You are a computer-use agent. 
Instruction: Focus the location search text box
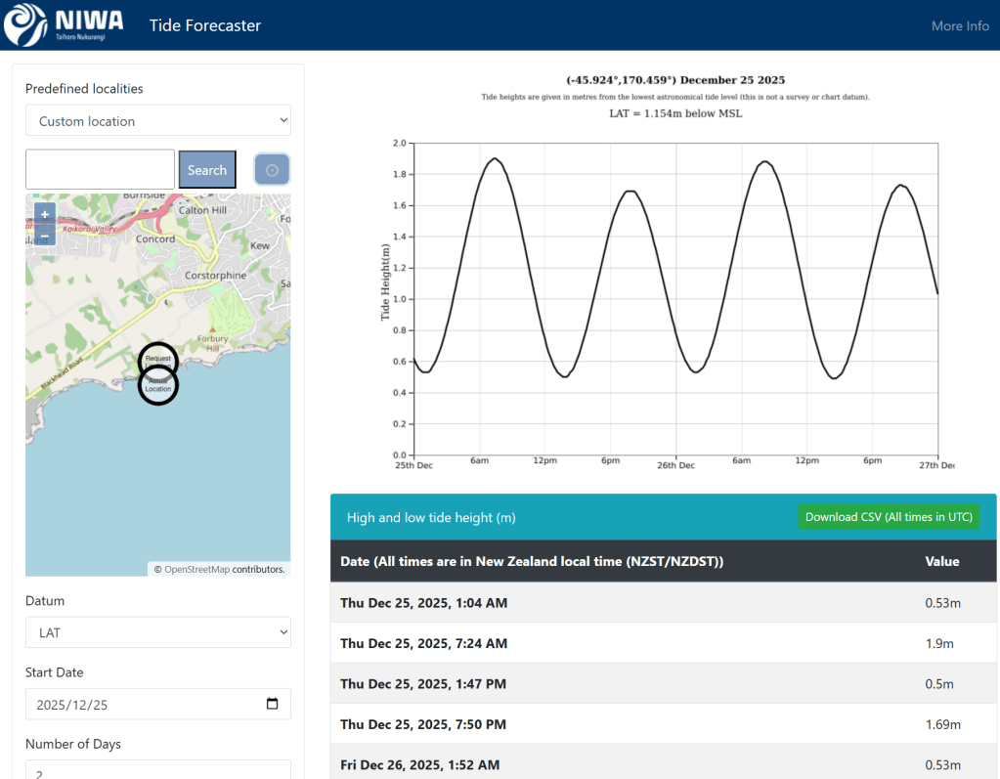pyautogui.click(x=100, y=170)
